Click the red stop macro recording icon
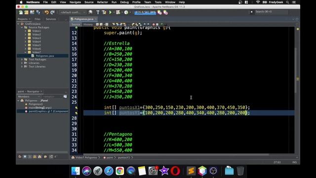 click(x=154, y=24)
